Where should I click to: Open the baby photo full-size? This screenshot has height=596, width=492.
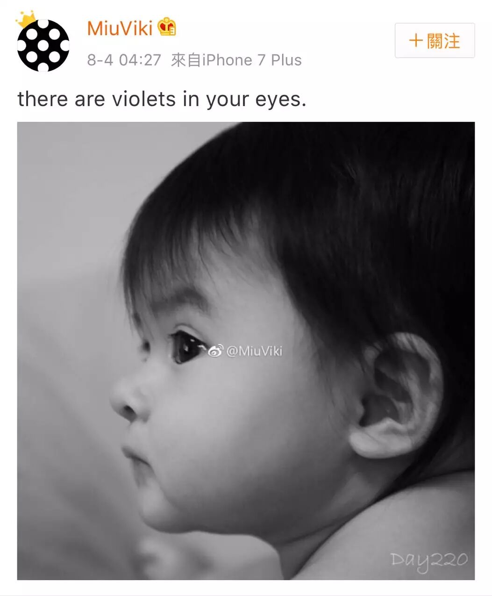246,351
